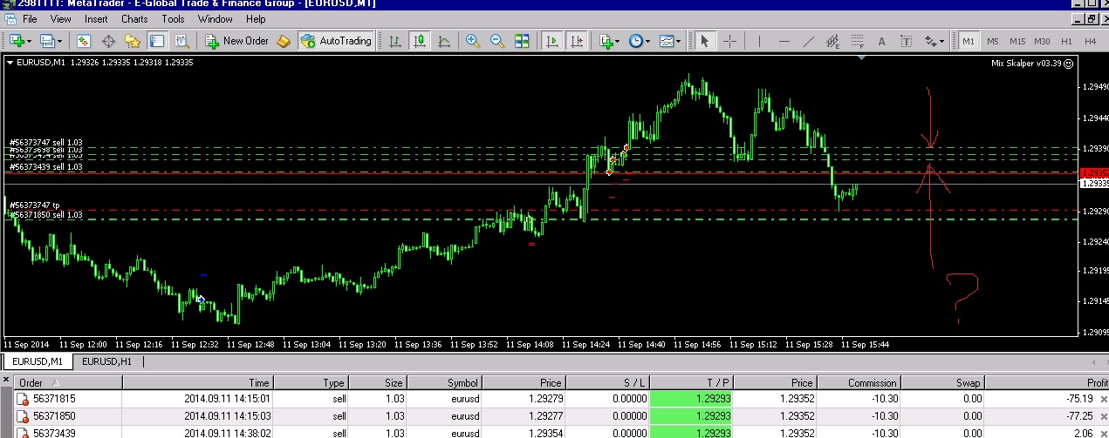This screenshot has height=438, width=1109.
Task: Open the Periods clock dropdown
Action: [640, 40]
